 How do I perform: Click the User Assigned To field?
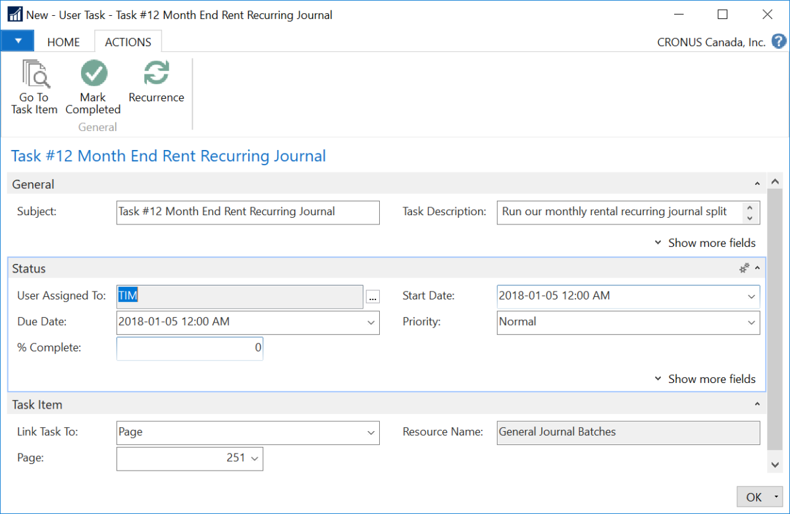240,296
